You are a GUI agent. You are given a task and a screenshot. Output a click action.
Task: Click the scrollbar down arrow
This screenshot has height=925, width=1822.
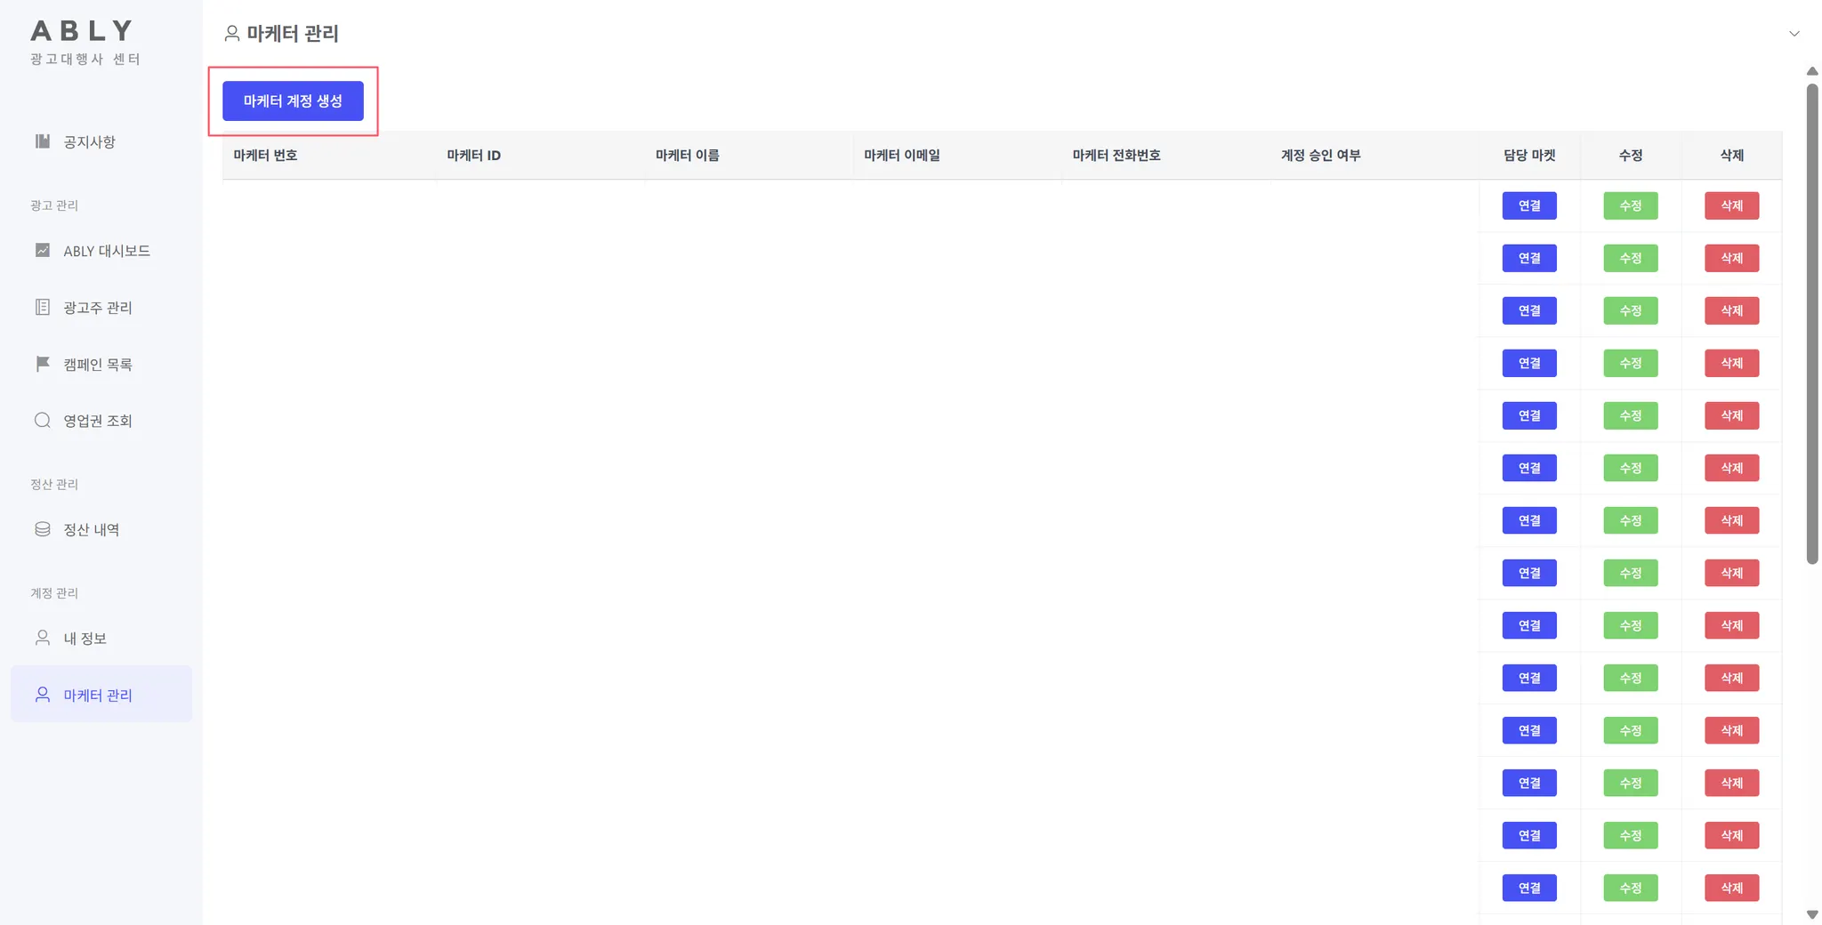click(1812, 914)
